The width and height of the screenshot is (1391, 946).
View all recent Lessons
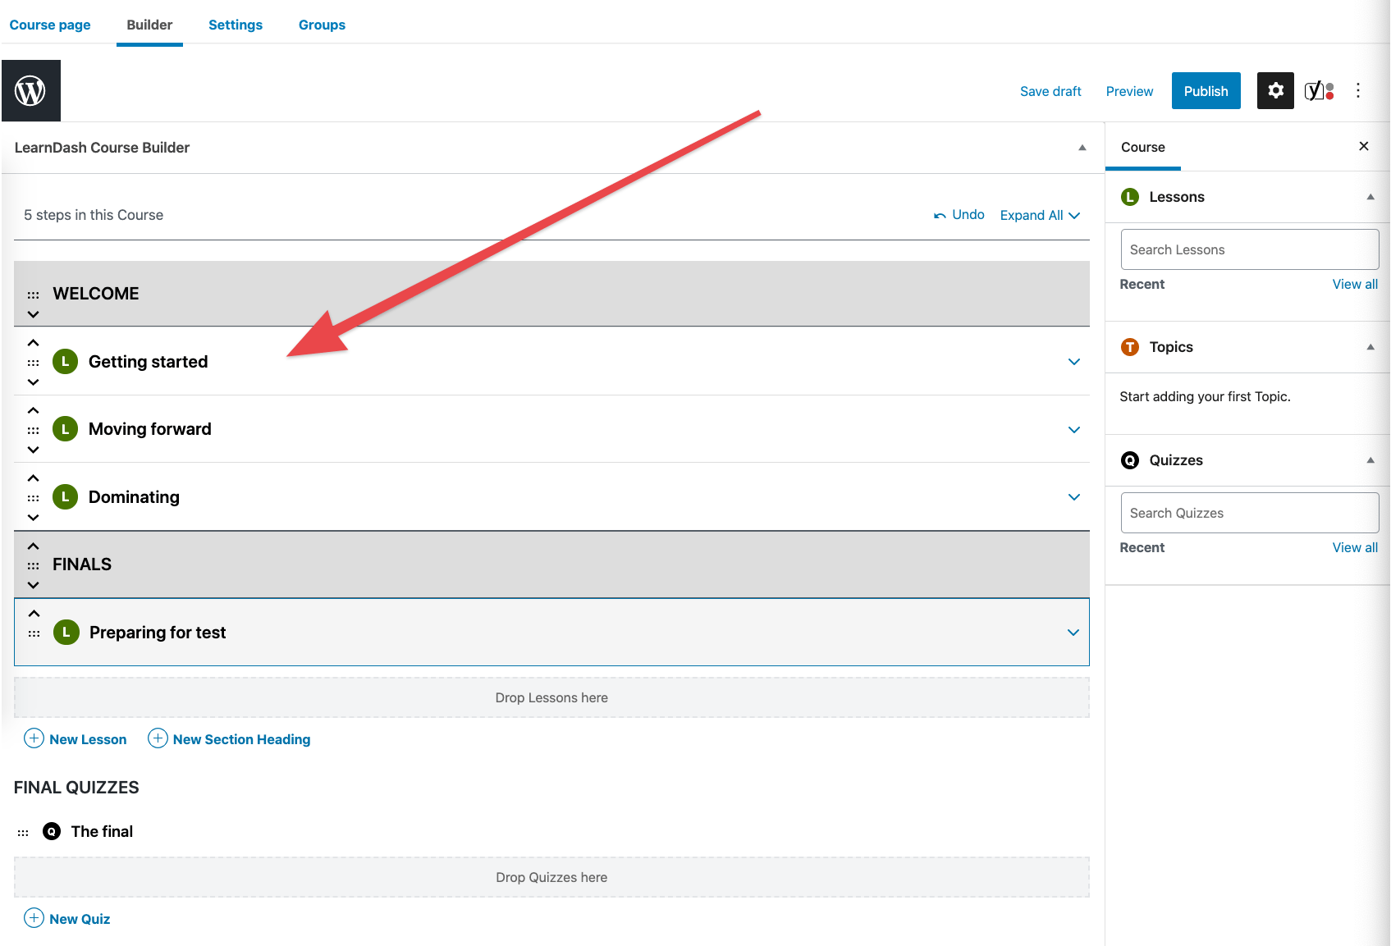point(1355,284)
